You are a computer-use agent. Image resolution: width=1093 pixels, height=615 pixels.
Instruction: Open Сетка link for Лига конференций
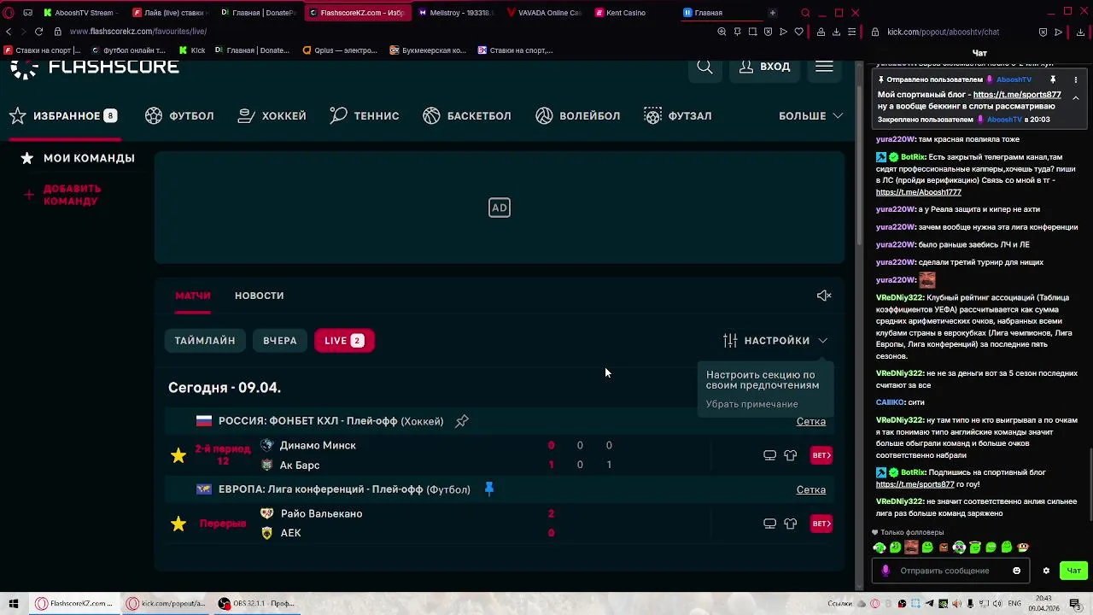(x=811, y=489)
